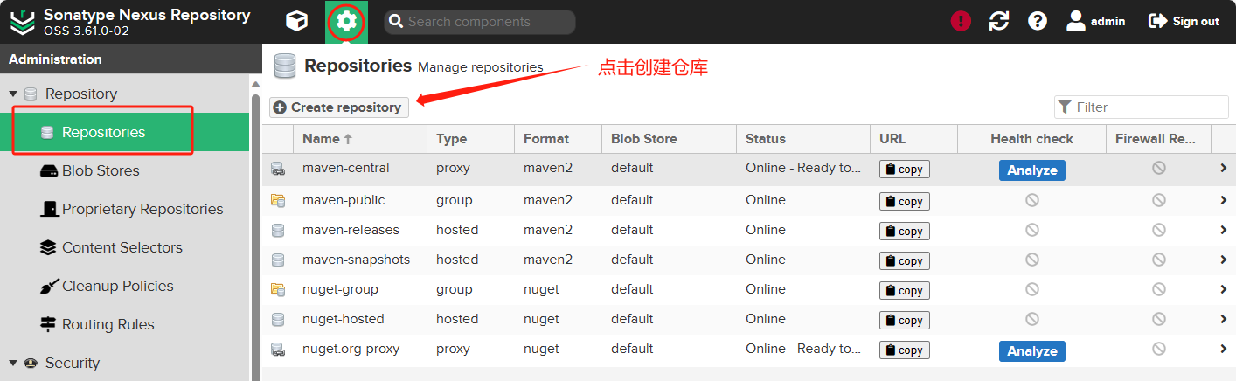1236x381 pixels.
Task: Click nuget-group firewall report disabled icon
Action: pos(1159,289)
